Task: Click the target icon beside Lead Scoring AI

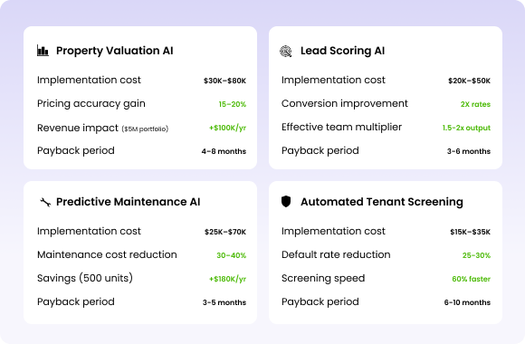Action: [286, 52]
